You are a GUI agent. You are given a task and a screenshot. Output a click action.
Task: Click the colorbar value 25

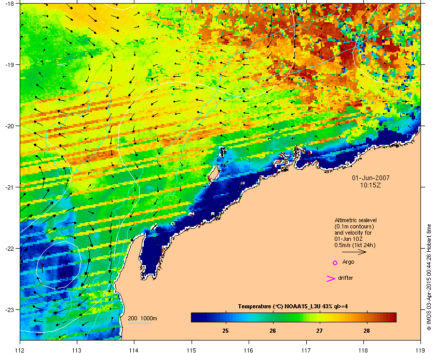point(225,331)
